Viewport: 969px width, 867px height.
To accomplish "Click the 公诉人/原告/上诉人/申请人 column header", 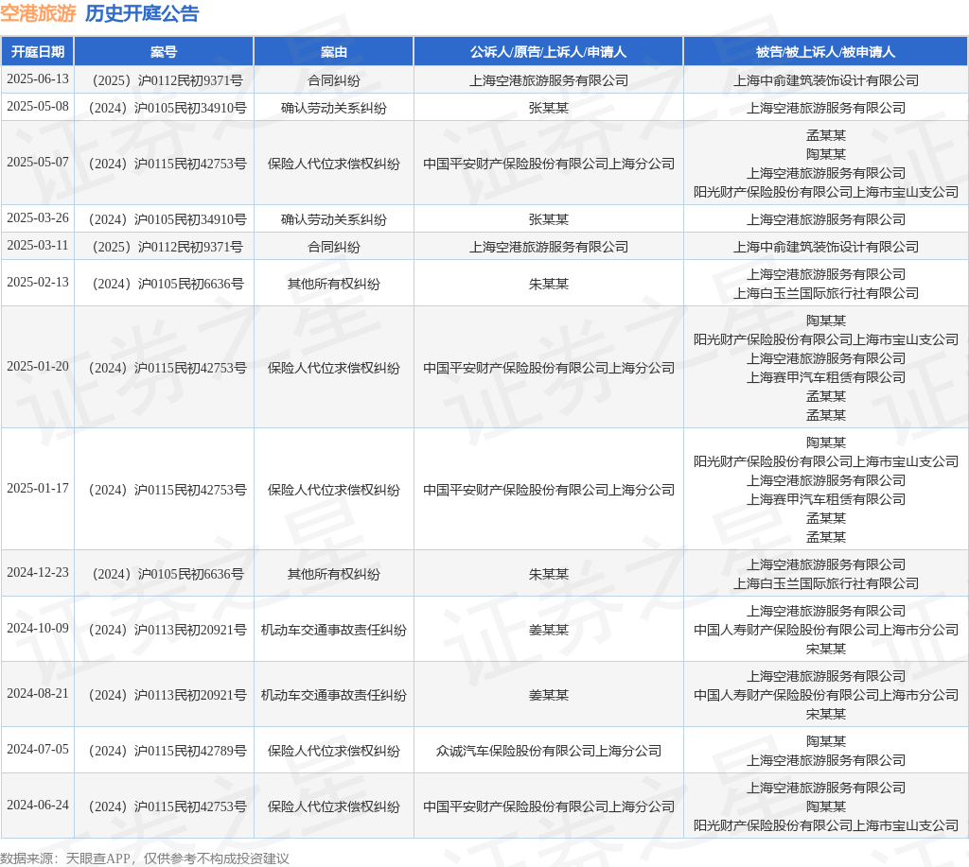I will [x=548, y=52].
